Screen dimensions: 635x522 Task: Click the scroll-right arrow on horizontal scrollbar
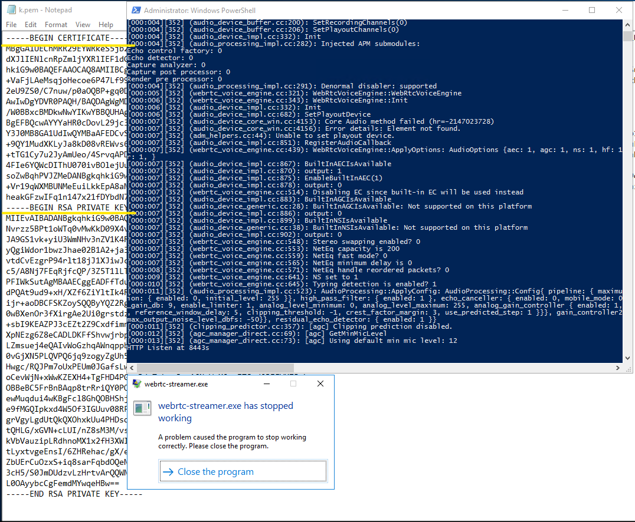point(618,368)
